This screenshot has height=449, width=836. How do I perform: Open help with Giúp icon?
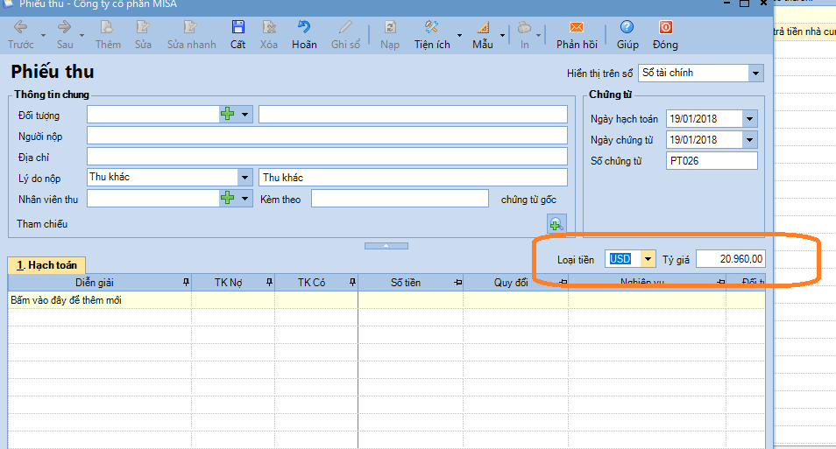[x=627, y=27]
